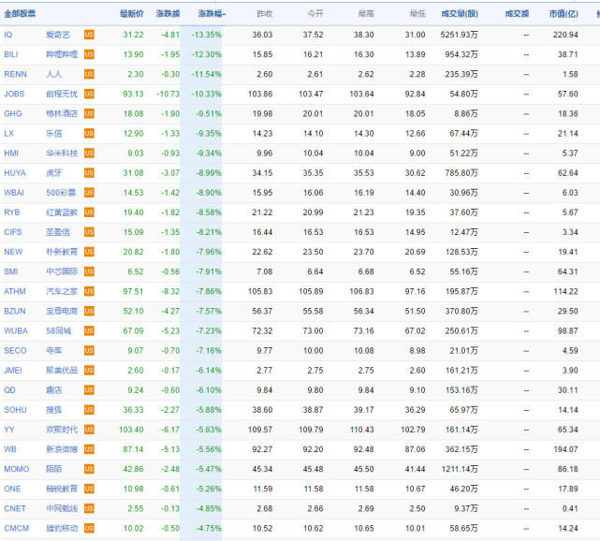Open the MOMO ticker link
Screen dimensions: 600x541
(17, 470)
